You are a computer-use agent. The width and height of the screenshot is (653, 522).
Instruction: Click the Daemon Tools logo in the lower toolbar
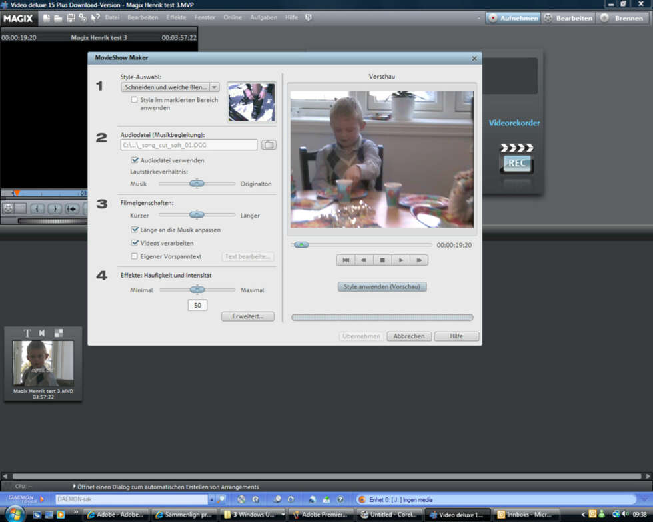tap(25, 499)
